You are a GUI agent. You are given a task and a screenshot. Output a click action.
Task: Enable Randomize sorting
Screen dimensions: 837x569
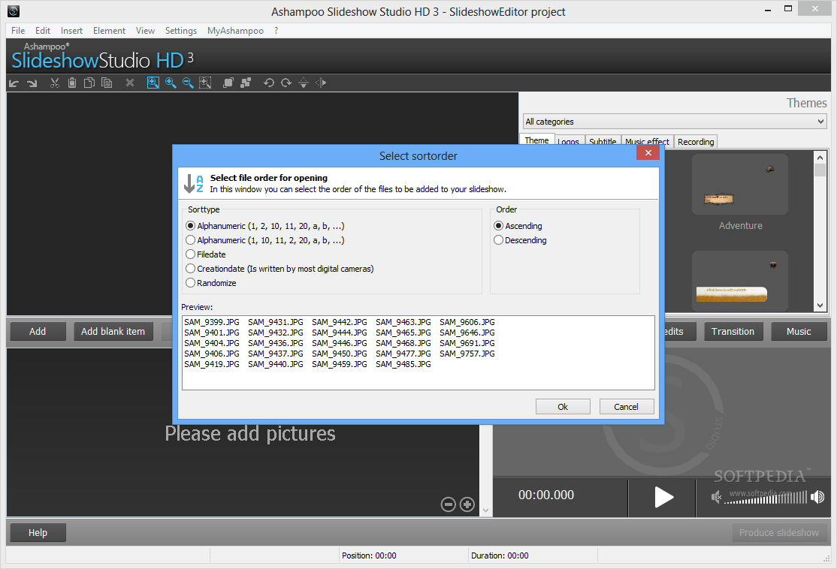(x=190, y=282)
